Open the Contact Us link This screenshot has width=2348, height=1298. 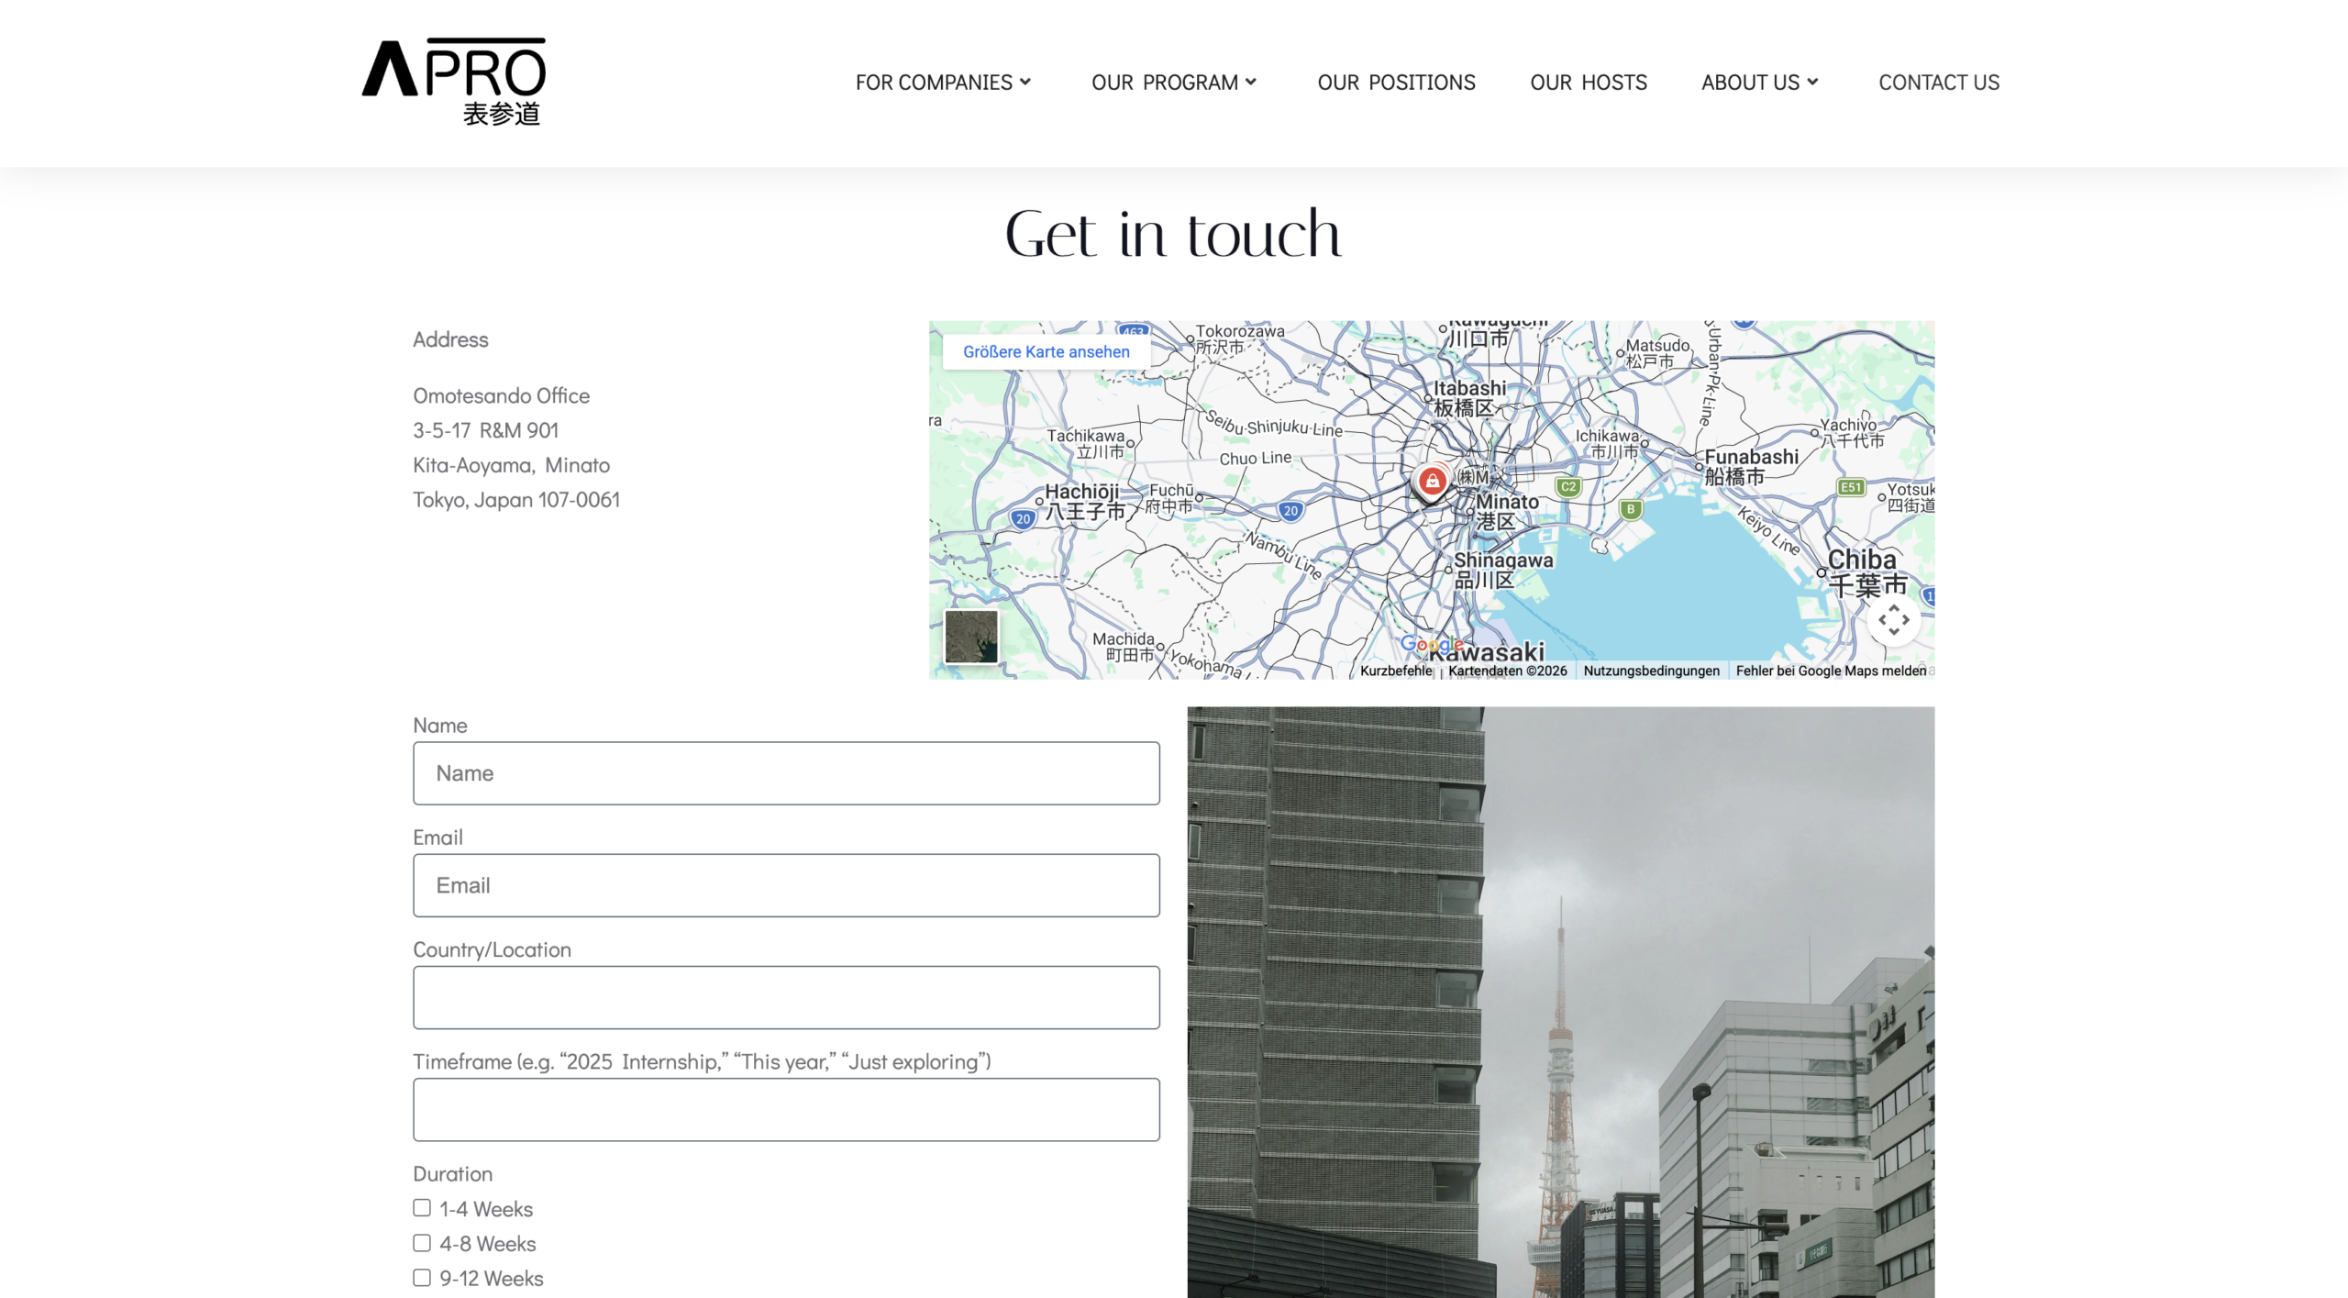tap(1938, 83)
